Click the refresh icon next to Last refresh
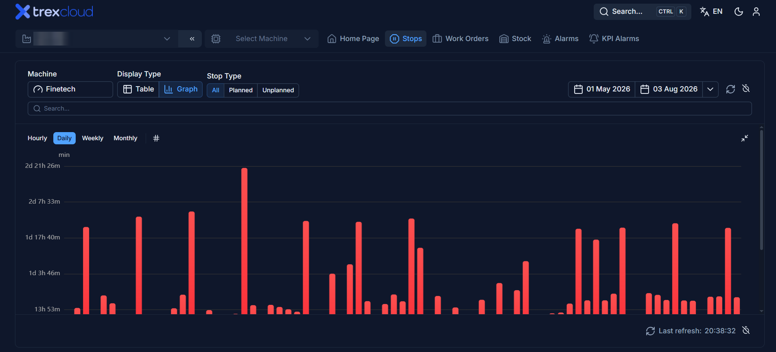776x352 pixels. (x=650, y=331)
